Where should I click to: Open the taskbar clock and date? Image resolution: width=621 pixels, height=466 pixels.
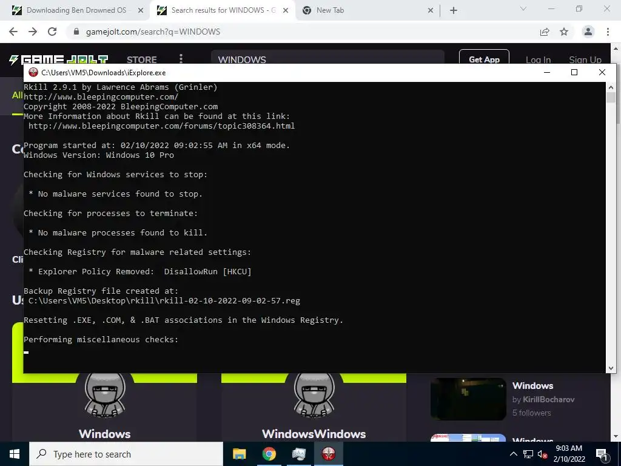[x=569, y=454]
